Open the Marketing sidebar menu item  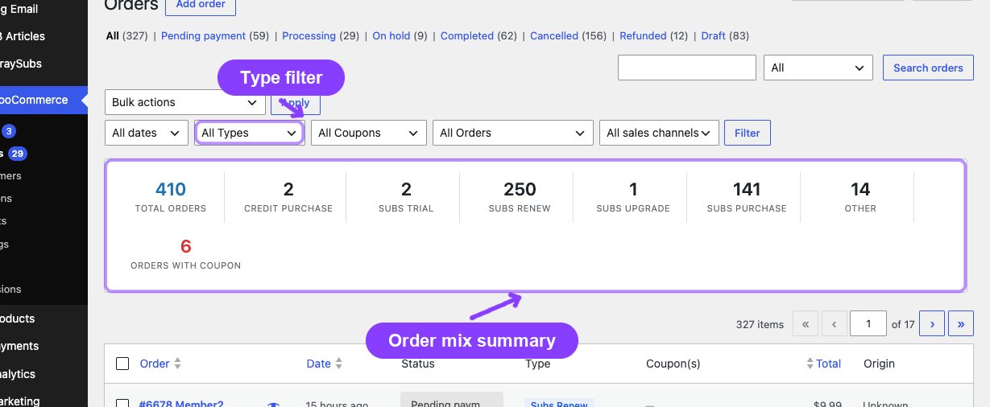coord(20,401)
